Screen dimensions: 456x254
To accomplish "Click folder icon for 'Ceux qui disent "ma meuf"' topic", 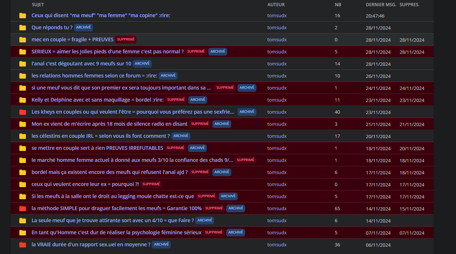I will click(x=23, y=15).
